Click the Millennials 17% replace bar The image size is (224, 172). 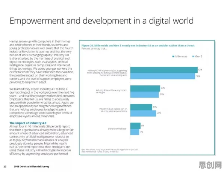pos(141,107)
